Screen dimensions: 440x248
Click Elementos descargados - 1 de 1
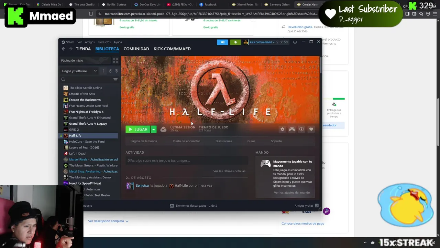pos(196,206)
